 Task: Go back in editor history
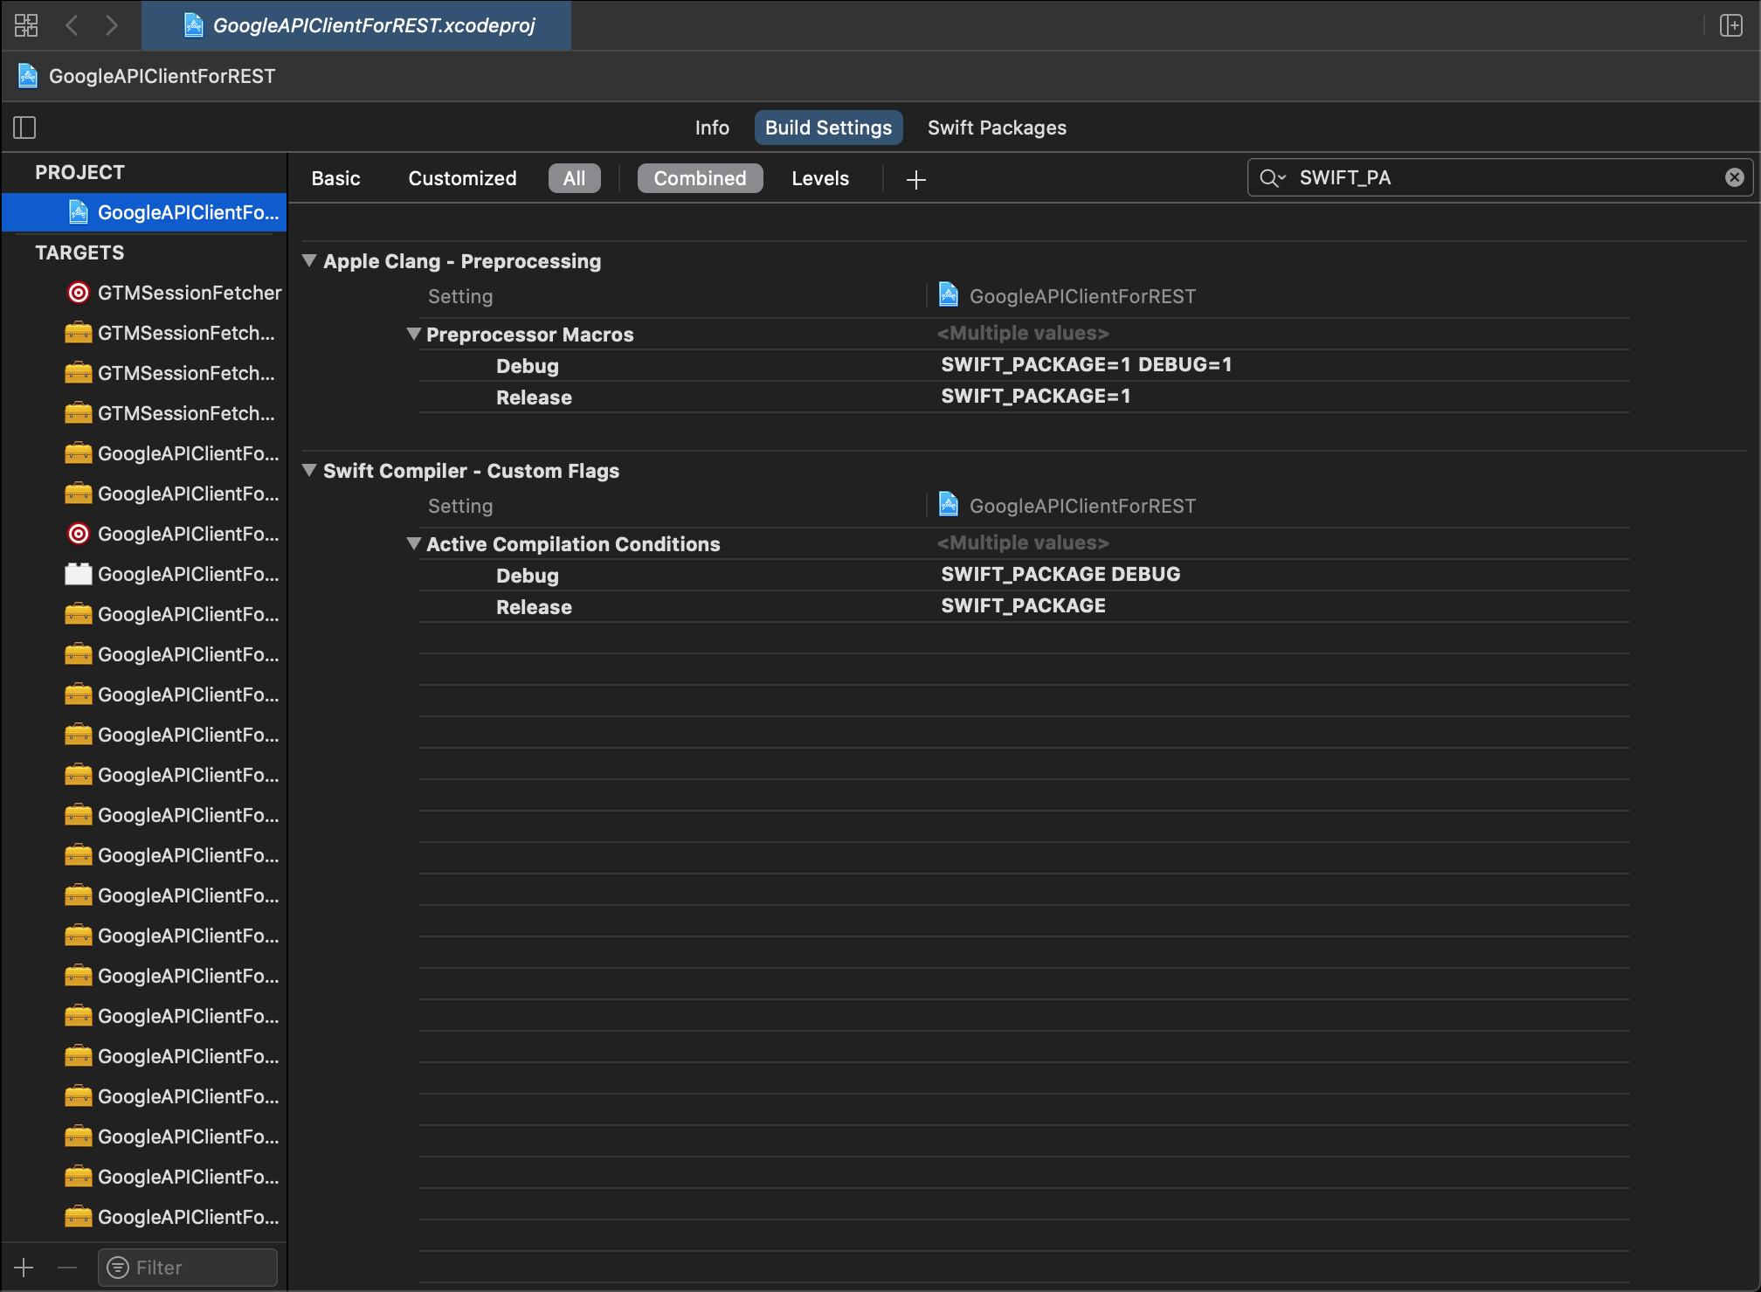click(73, 25)
